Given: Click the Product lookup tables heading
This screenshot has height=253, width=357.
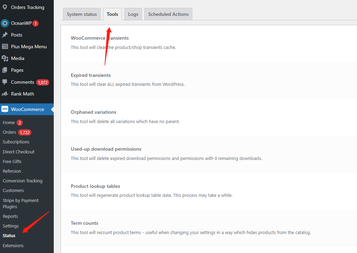Looking at the screenshot, I should pos(95,186).
